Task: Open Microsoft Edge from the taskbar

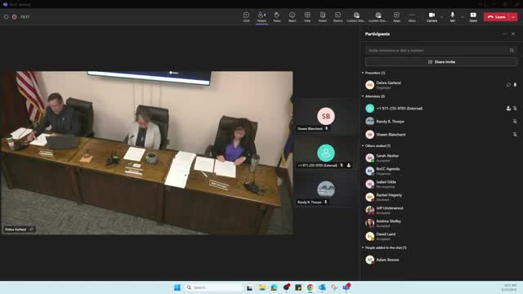Action: (275, 287)
